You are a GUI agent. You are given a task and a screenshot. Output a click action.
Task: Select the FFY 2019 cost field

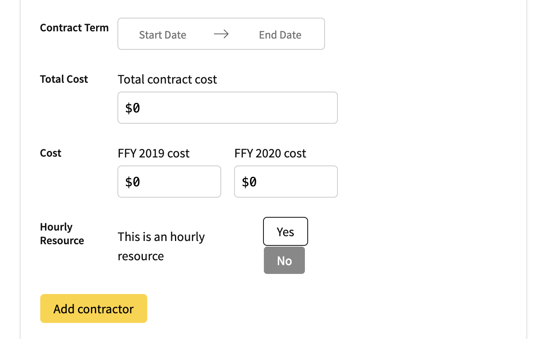pyautogui.click(x=169, y=182)
